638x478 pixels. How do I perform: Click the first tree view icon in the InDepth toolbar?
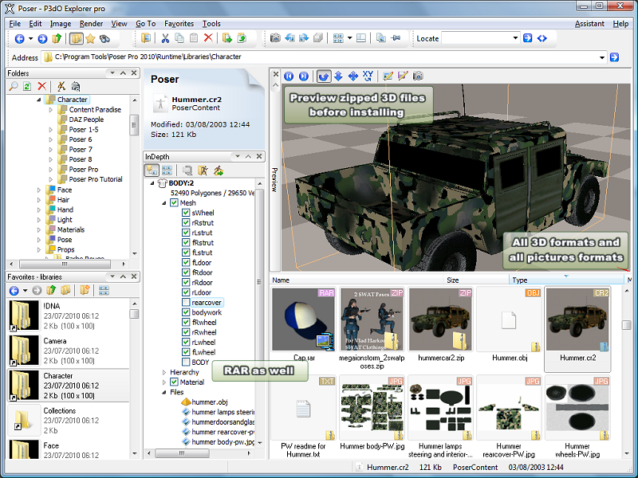[x=152, y=170]
